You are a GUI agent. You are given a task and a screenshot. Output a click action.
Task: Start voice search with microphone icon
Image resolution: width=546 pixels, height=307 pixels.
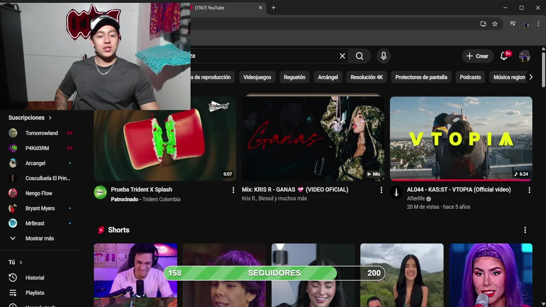click(383, 56)
